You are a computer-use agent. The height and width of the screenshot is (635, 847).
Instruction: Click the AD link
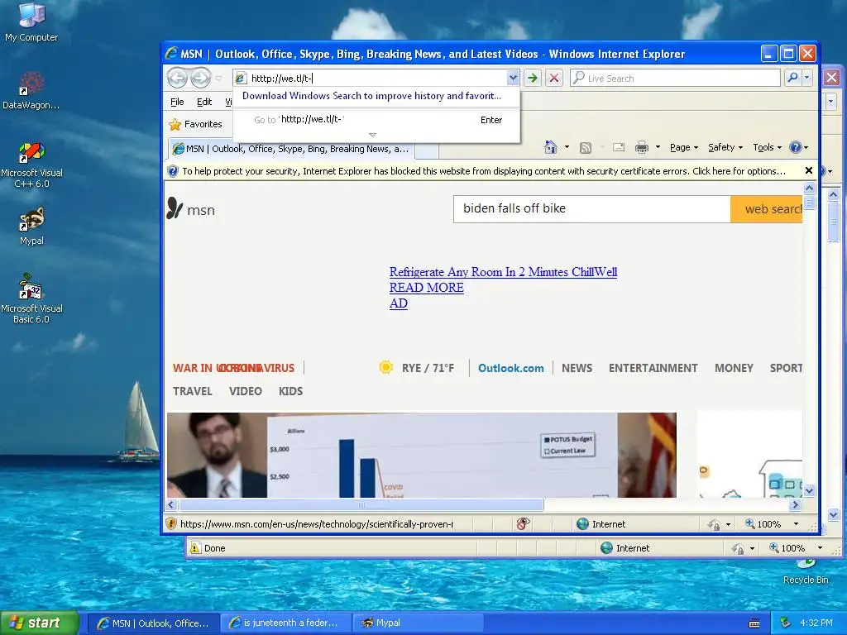(x=399, y=303)
